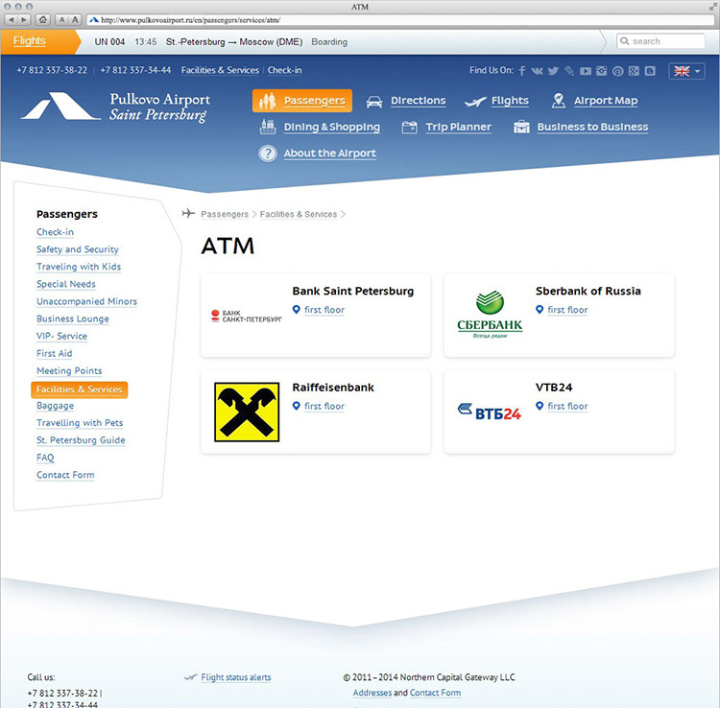Open the Traveling with Kids sidebar link
The height and width of the screenshot is (708, 720).
[x=79, y=267]
